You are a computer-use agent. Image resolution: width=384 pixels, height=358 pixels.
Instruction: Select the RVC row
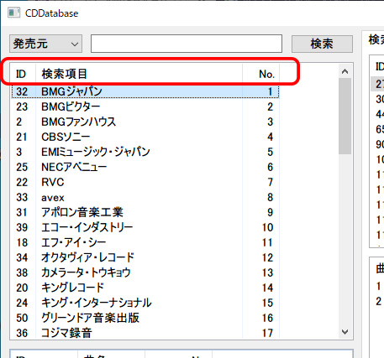(x=145, y=182)
